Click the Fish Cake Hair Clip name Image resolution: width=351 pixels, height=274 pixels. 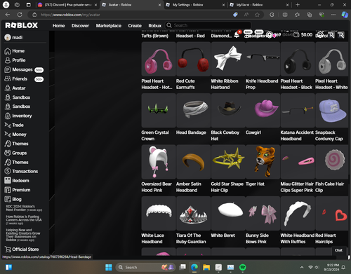tap(329, 187)
